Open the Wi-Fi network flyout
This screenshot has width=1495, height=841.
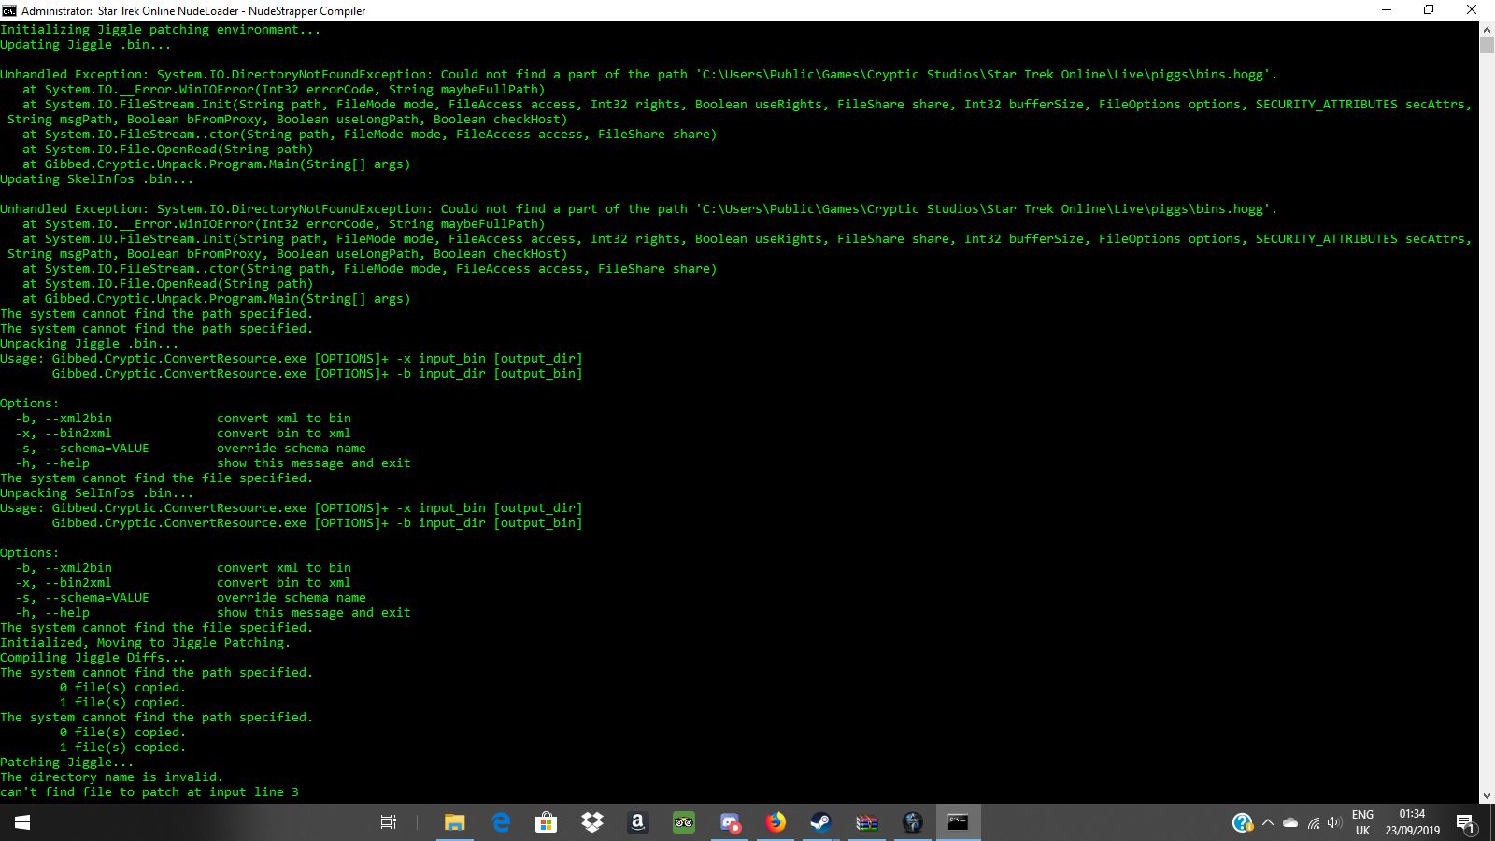[x=1314, y=822]
